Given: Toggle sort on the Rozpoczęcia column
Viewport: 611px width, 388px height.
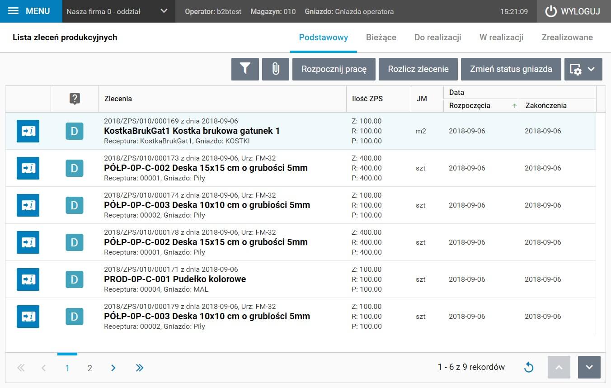Looking at the screenshot, I should point(482,105).
